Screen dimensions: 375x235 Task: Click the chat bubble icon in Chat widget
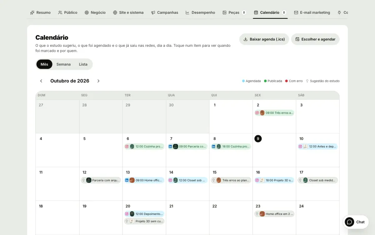(350, 222)
